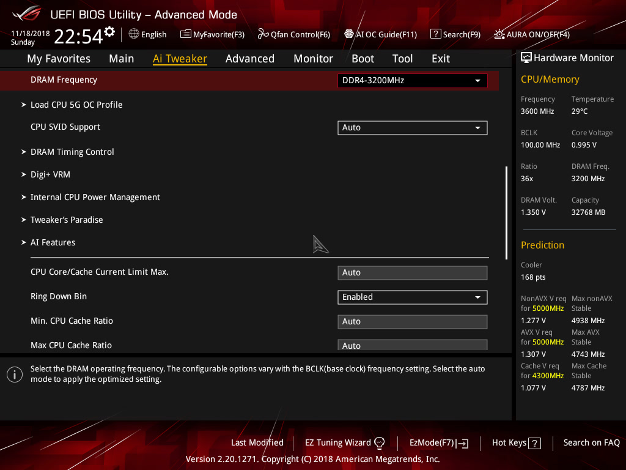Viewport: 626px width, 470px height.
Task: Open the Exit tab
Action: pyautogui.click(x=441, y=59)
